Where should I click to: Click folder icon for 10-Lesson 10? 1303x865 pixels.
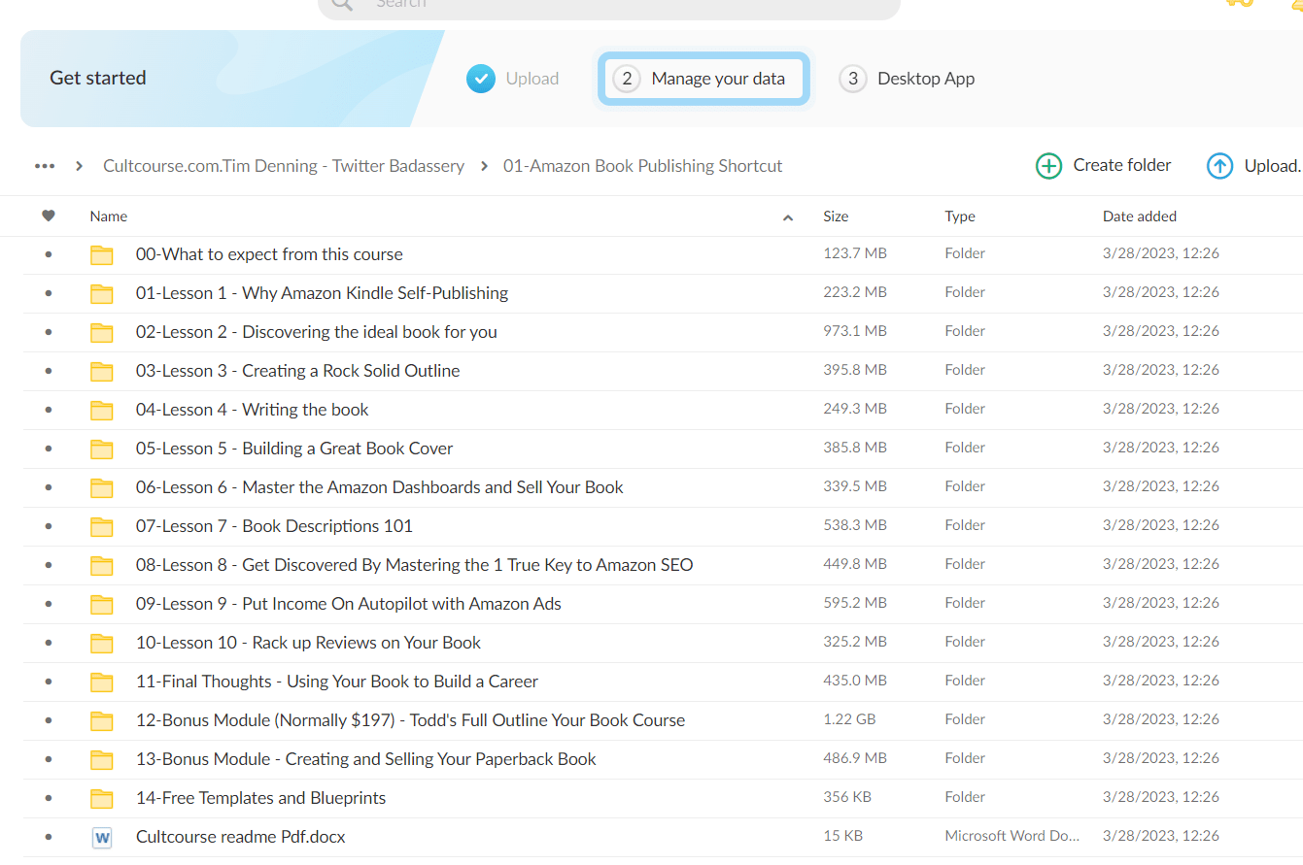102,643
